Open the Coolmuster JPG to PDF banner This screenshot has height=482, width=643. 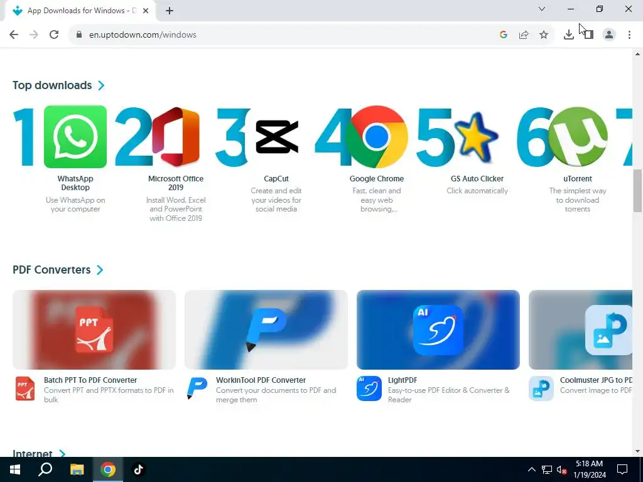[x=580, y=329]
